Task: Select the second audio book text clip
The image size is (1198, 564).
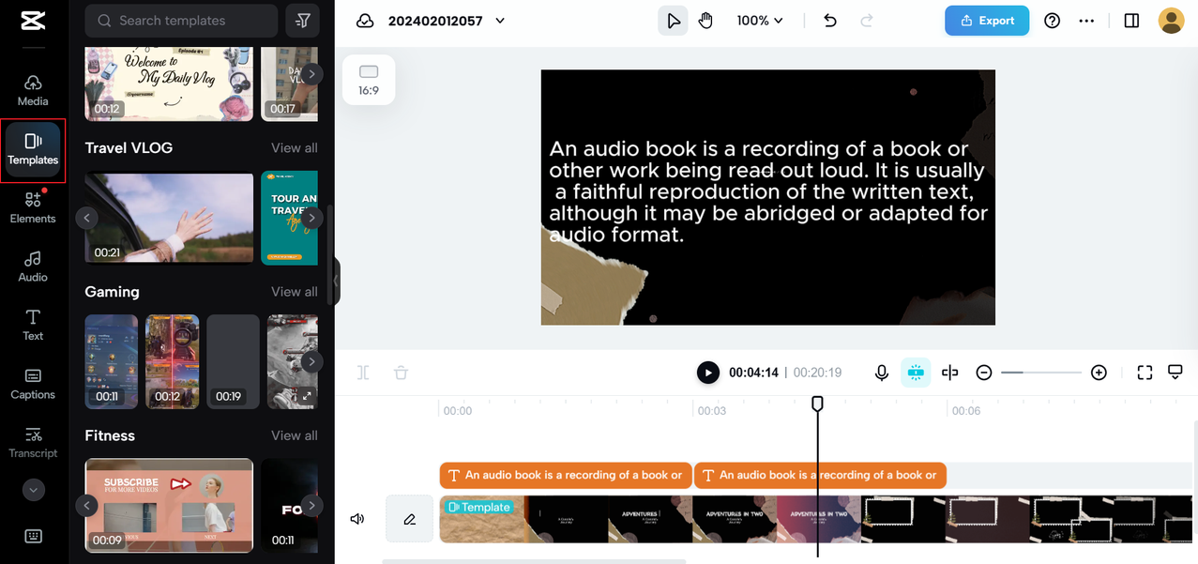Action: pos(821,475)
